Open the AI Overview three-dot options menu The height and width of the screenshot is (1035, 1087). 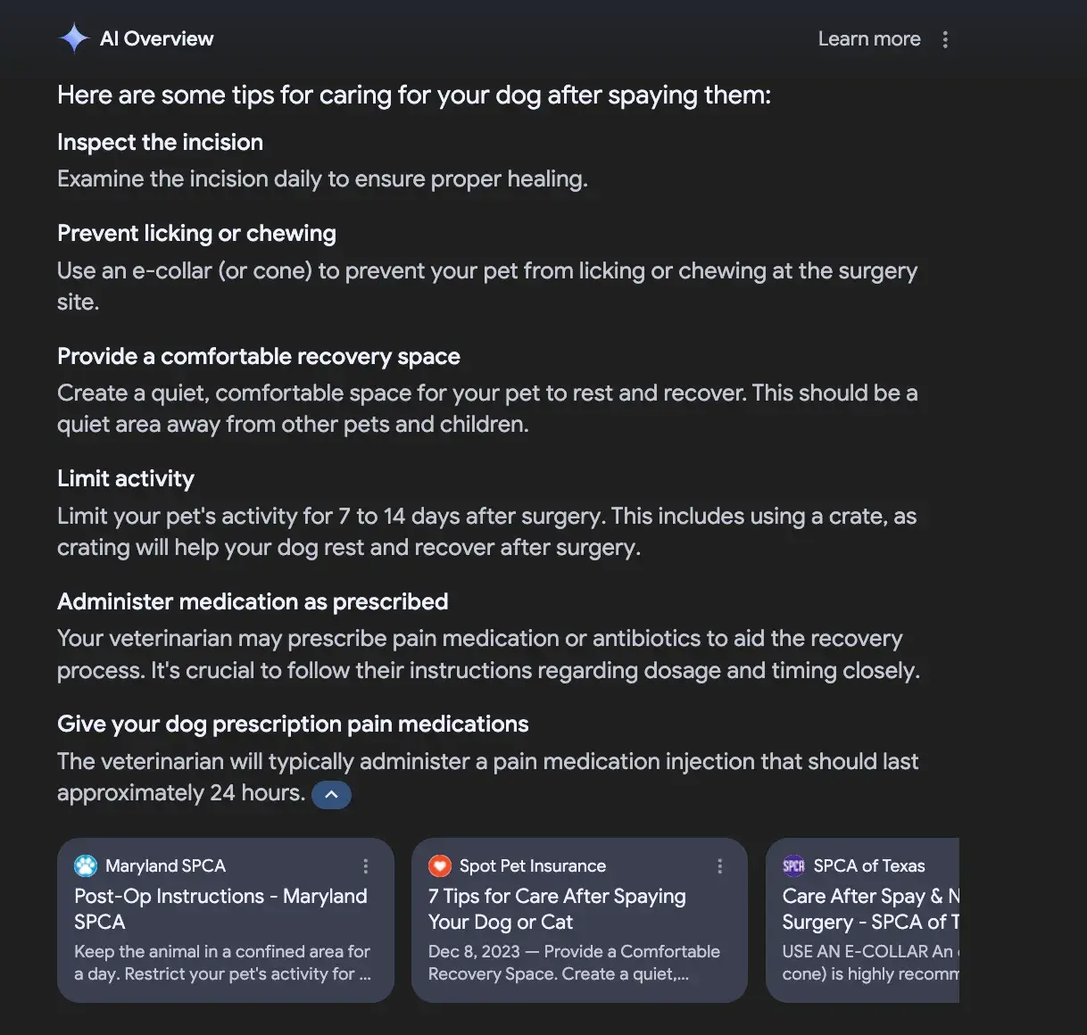pyautogui.click(x=945, y=39)
